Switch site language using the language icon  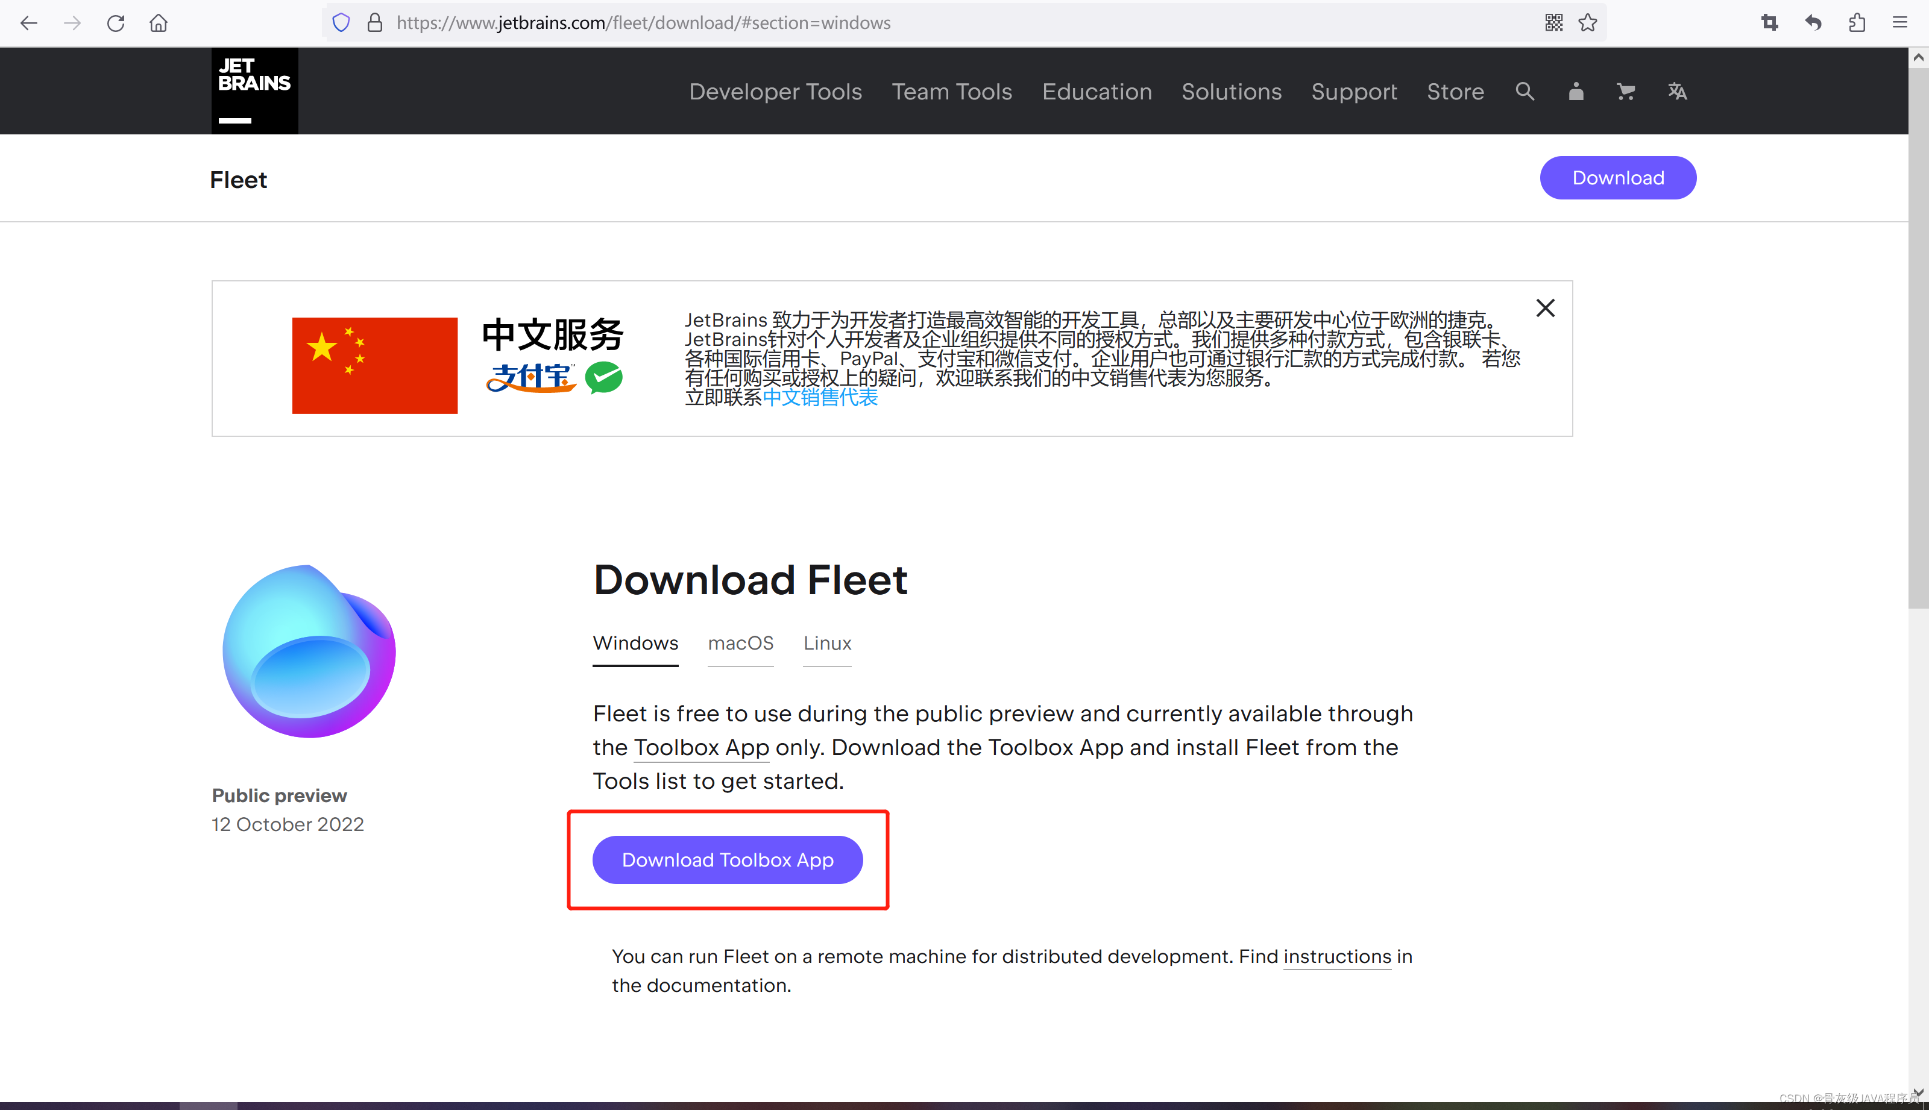(x=1678, y=91)
